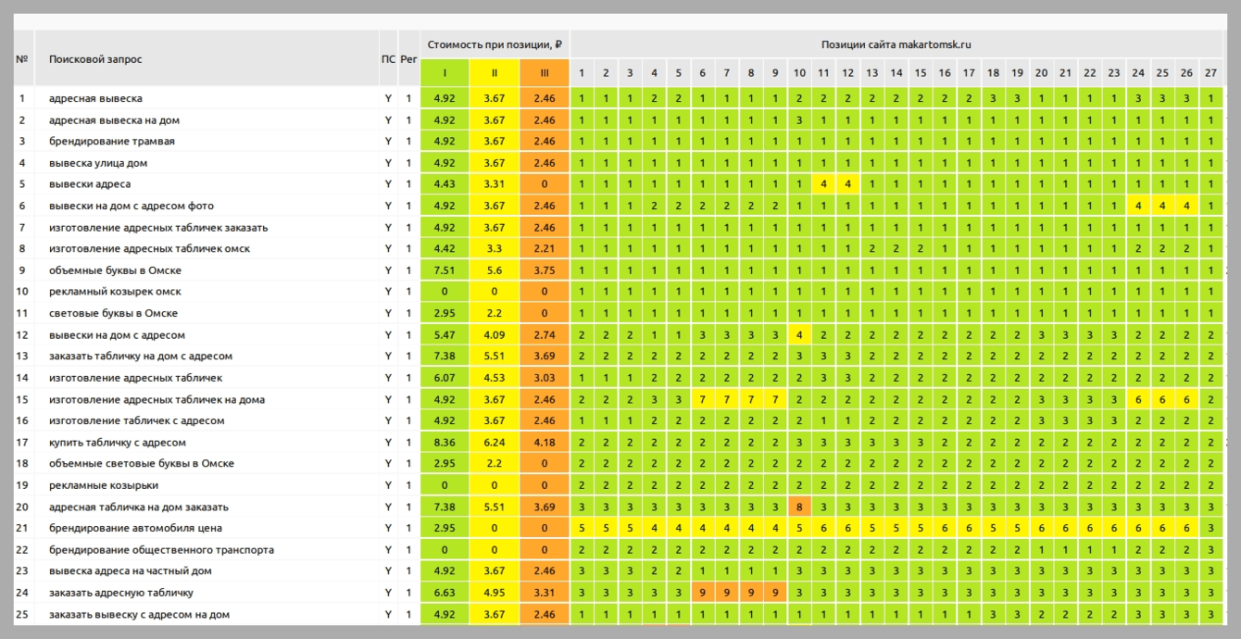Viewport: 1241px width, 639px height.
Task: Select query 'брендирование трамвая'
Action: pyautogui.click(x=112, y=142)
